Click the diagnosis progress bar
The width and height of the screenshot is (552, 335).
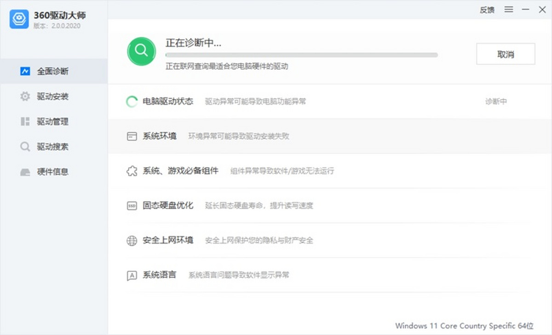pos(301,55)
